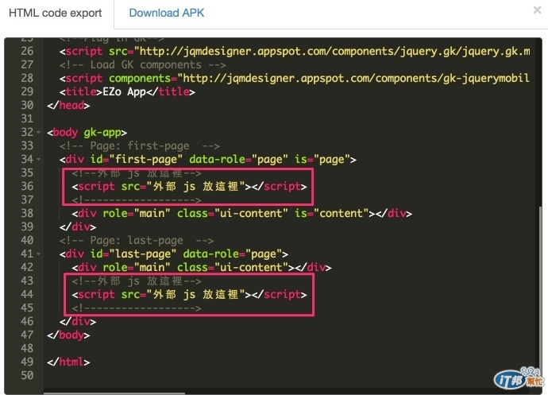Click line number 29 in the gutter
Screen dimensions: 548x395
[x=27, y=91]
